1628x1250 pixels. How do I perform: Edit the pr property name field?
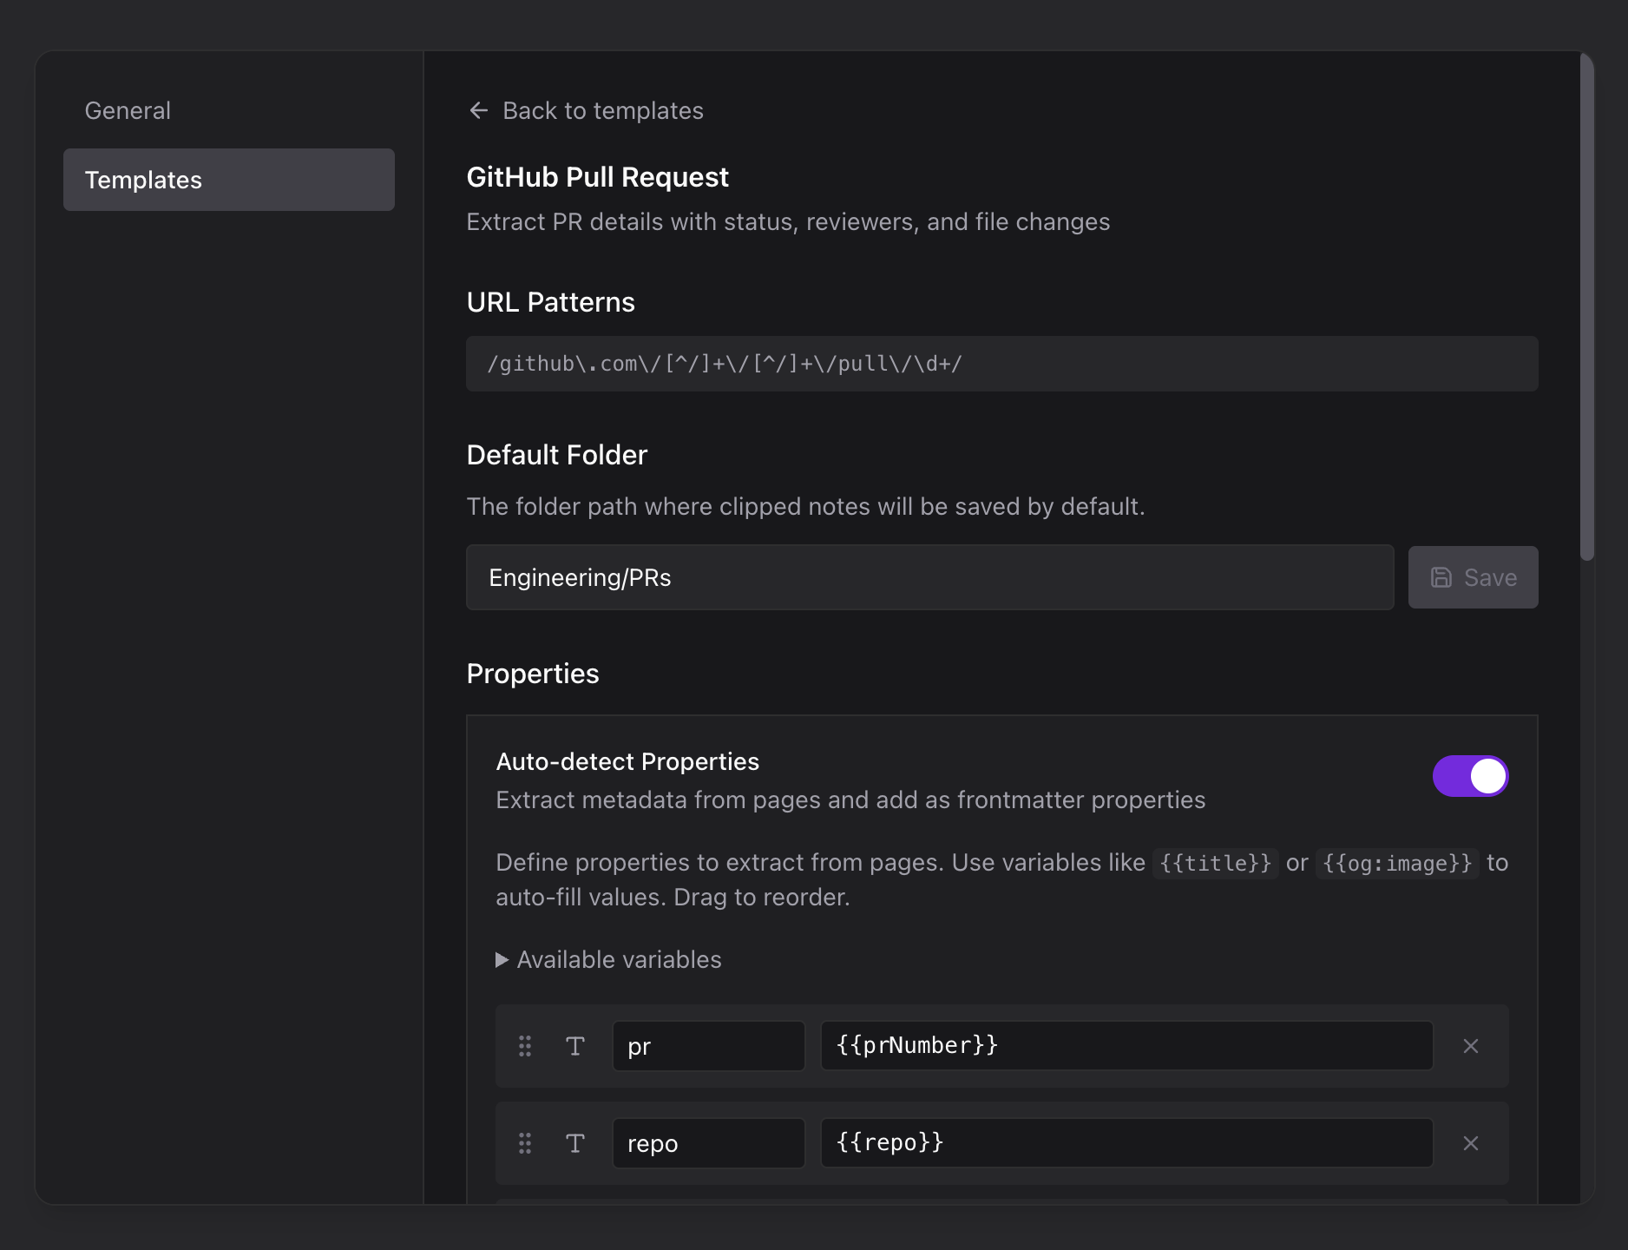click(709, 1046)
